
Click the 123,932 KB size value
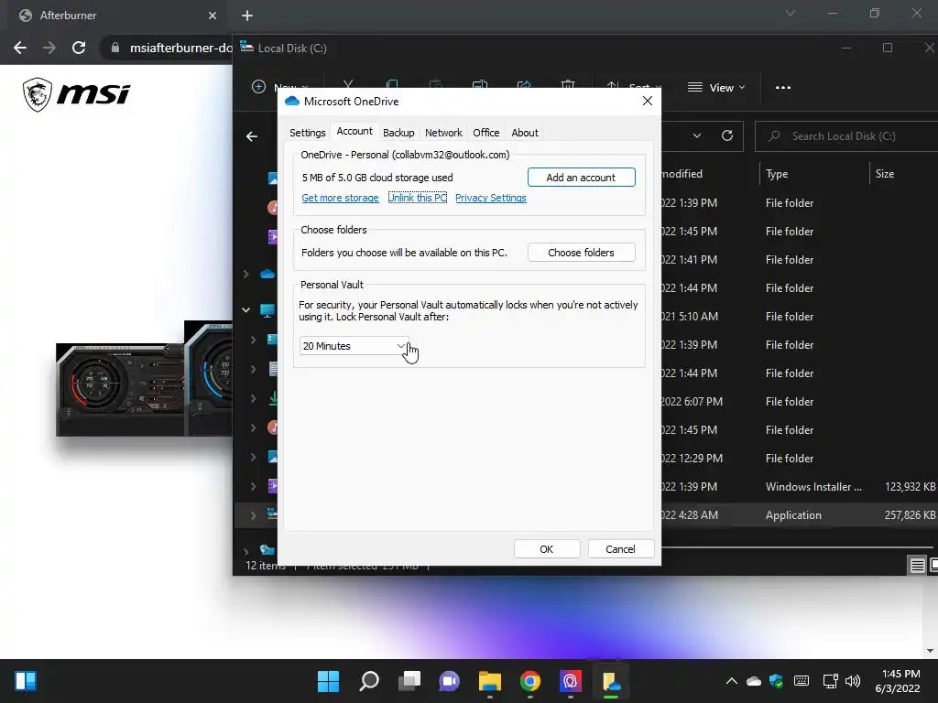910,487
